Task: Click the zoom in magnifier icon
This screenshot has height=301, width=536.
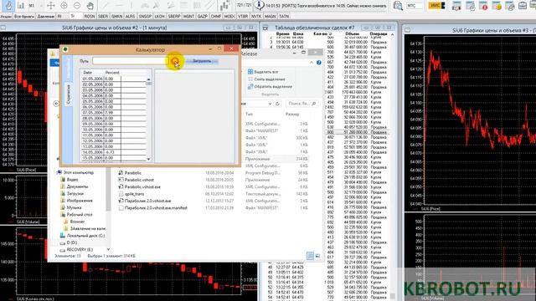Action: click(64, 6)
